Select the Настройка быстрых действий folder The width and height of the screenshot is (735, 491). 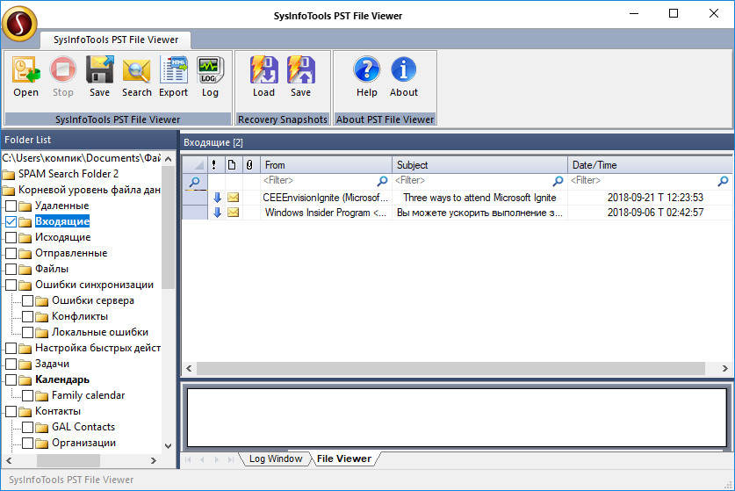pyautogui.click(x=97, y=348)
